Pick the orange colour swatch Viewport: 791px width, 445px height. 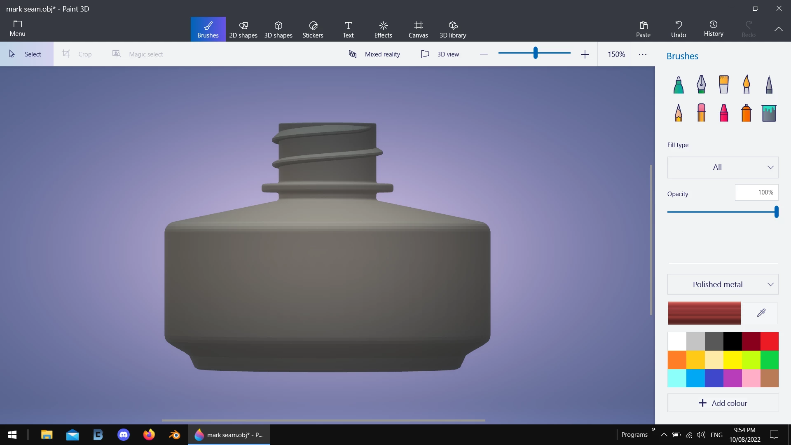676,360
